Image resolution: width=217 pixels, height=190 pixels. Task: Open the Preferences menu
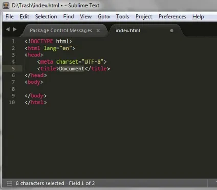(172, 17)
